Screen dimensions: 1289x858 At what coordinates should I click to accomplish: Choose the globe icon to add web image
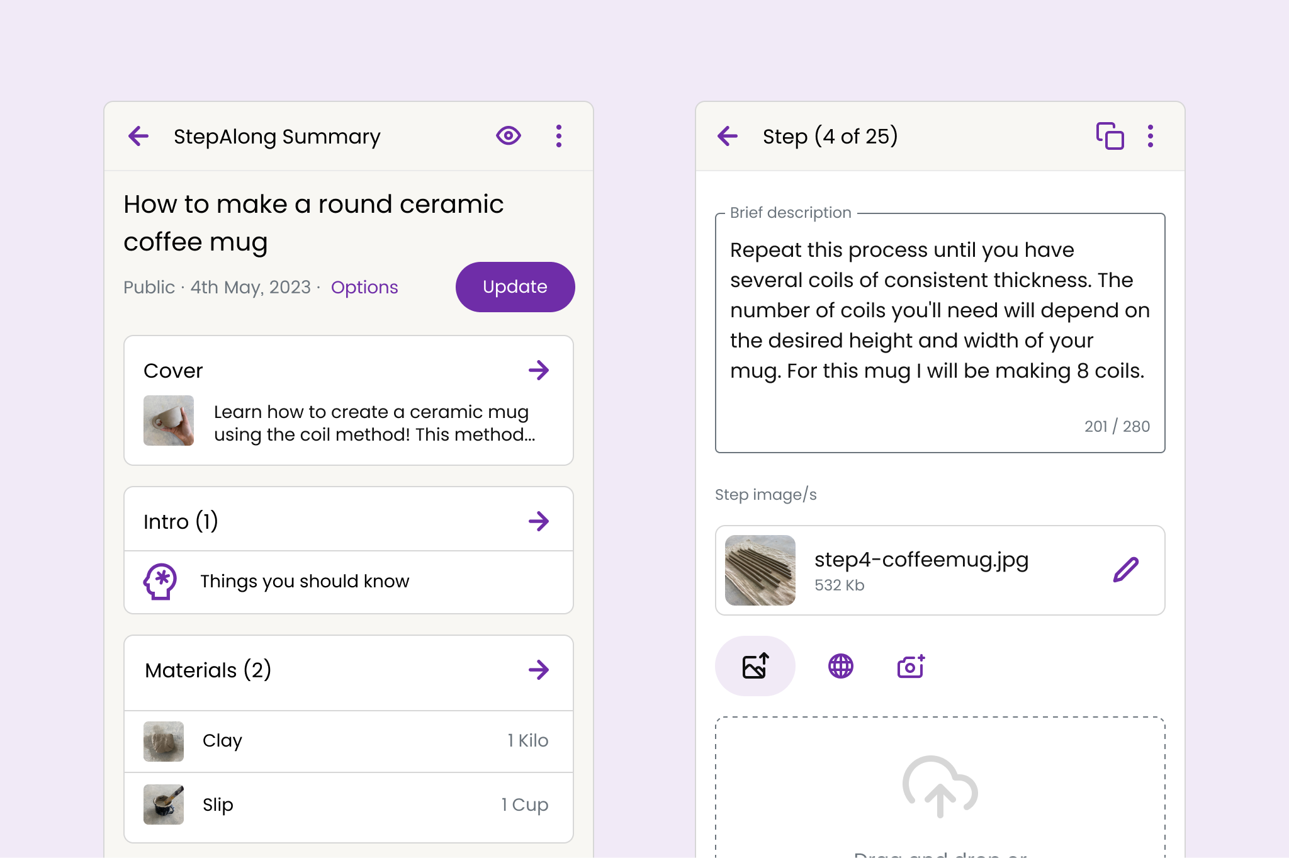pos(841,665)
